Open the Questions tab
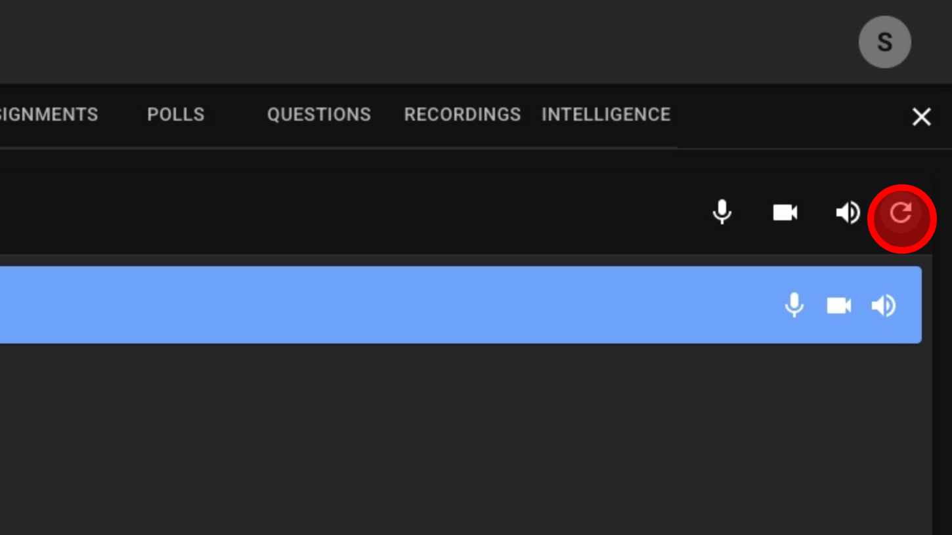This screenshot has height=535, width=952. (318, 115)
